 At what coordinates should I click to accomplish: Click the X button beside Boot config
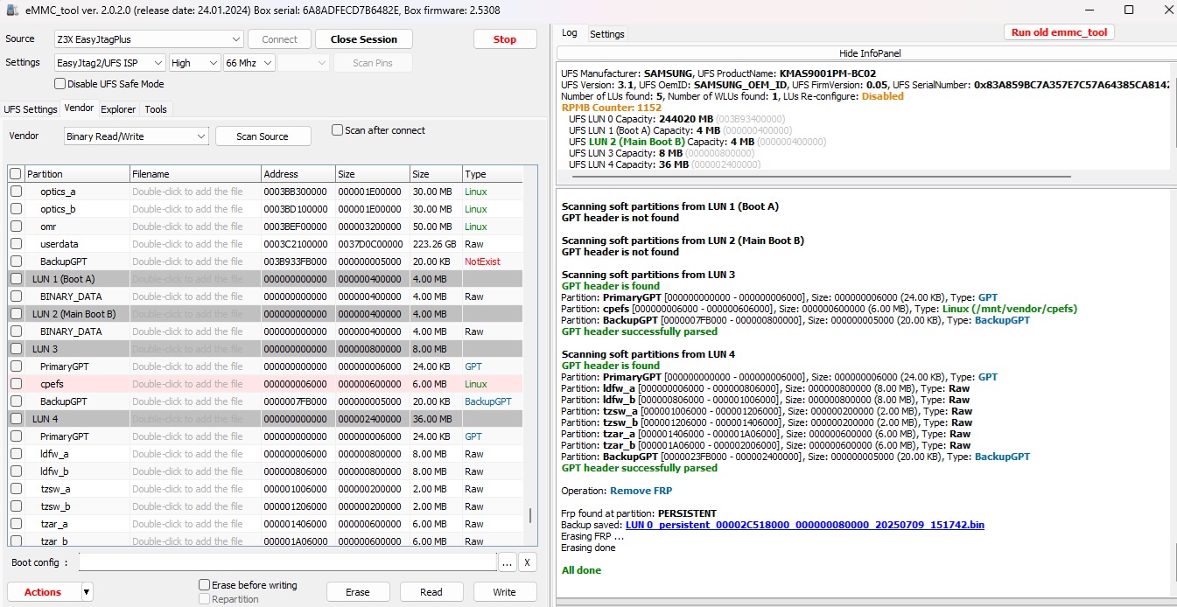pyautogui.click(x=528, y=562)
